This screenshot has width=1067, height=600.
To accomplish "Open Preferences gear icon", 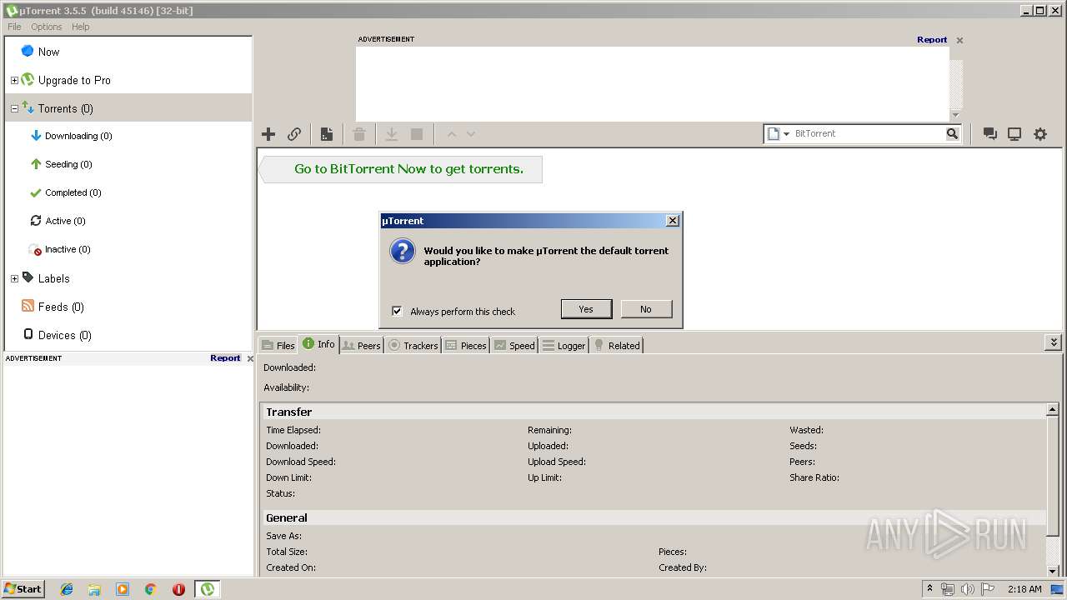I will click(1040, 134).
